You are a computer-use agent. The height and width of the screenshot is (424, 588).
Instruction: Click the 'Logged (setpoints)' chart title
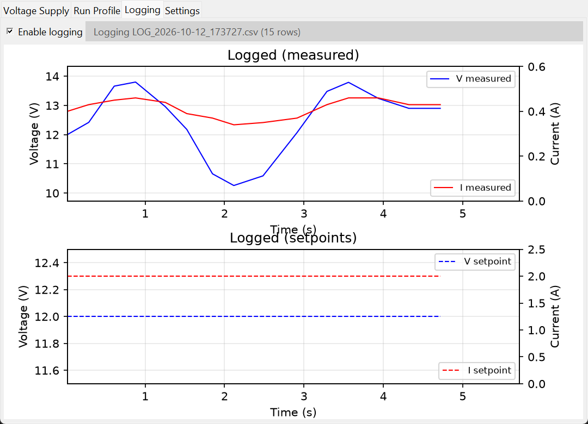(293, 238)
